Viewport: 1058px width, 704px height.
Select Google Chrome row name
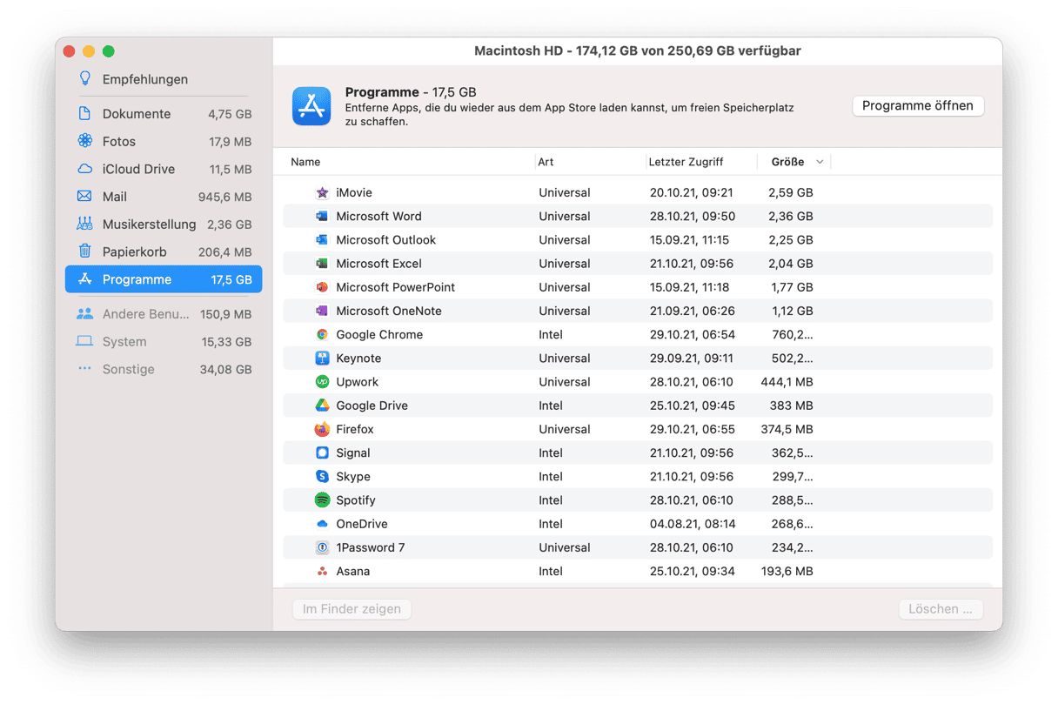click(379, 334)
